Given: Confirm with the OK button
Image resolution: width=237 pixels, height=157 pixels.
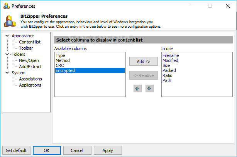Looking at the screenshot, I should [x=47, y=150].
